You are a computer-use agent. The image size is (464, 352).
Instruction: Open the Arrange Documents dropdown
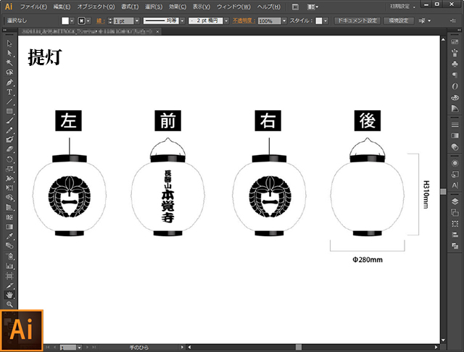click(312, 7)
